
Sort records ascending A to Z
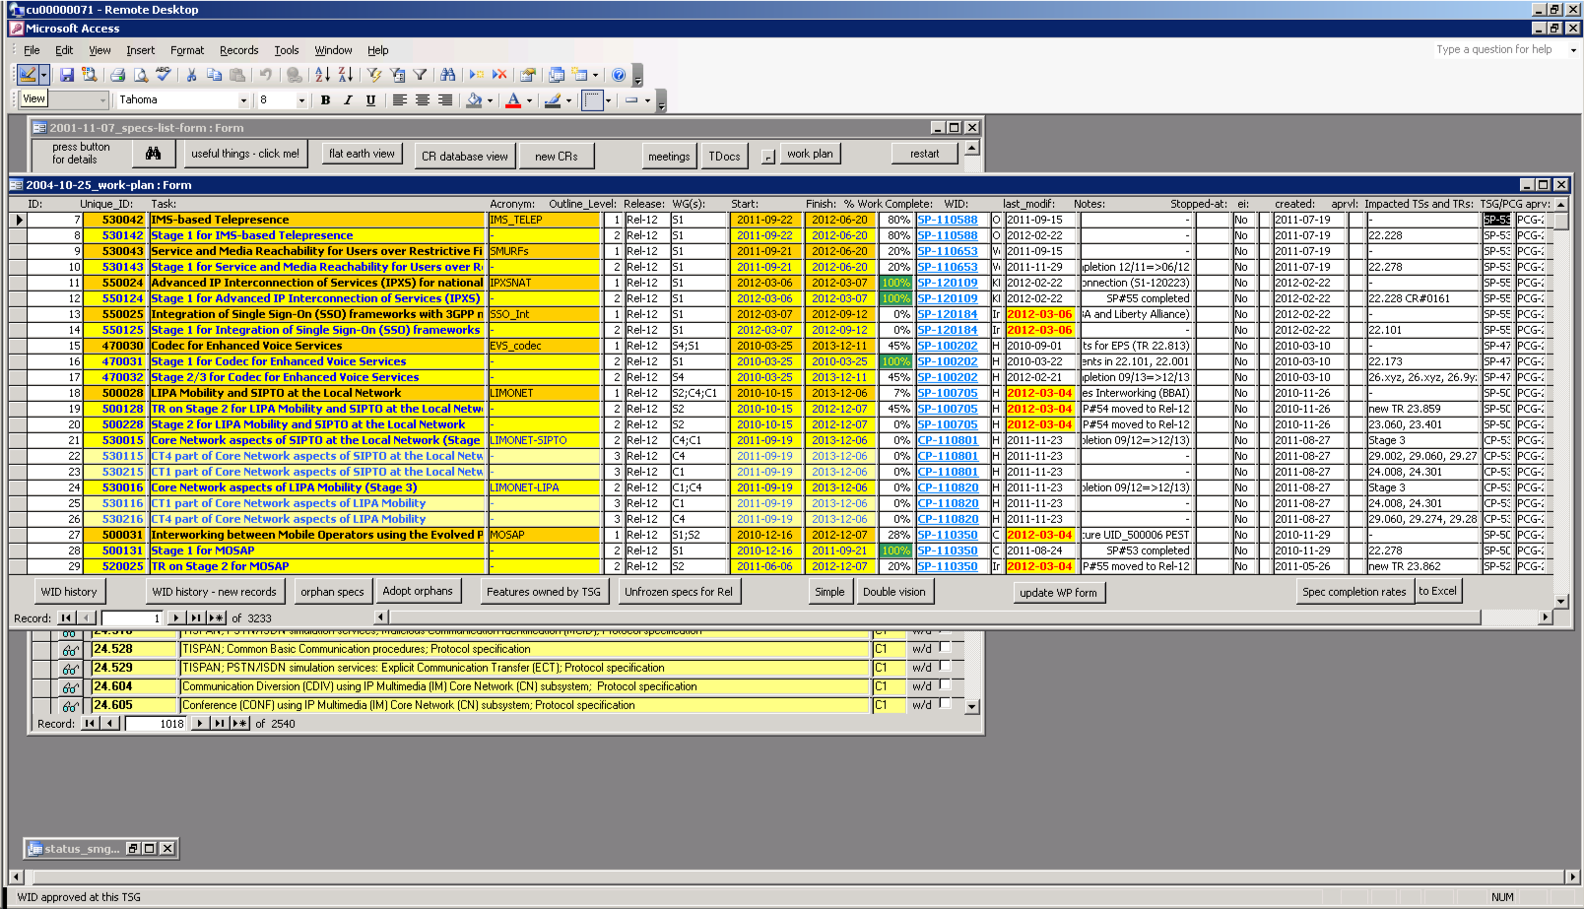322,75
